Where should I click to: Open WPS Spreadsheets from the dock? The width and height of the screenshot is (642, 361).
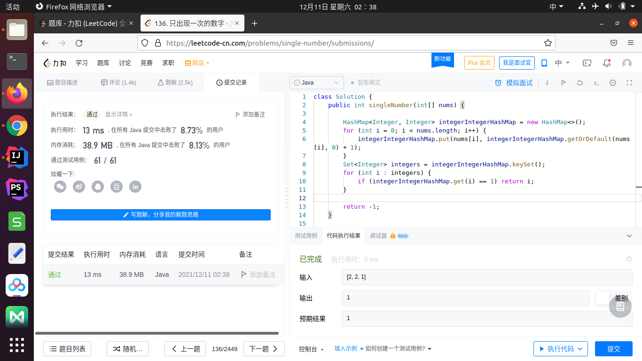pyautogui.click(x=17, y=221)
